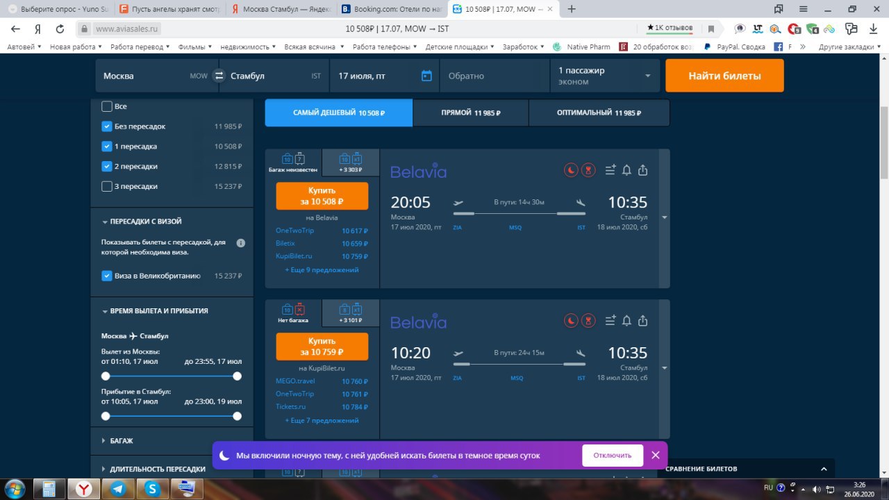Screen dimensions: 889x500
Task: Share the 10:20 Belavia ticket
Action: coord(643,320)
